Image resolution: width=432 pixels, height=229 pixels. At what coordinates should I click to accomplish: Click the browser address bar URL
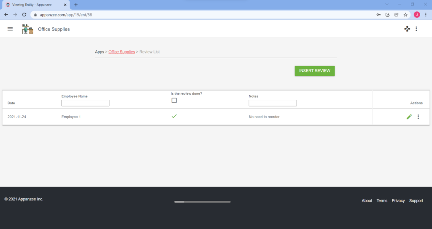click(x=66, y=15)
